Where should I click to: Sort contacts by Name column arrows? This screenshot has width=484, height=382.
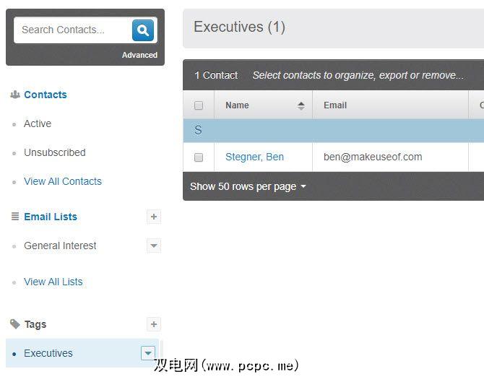301,105
